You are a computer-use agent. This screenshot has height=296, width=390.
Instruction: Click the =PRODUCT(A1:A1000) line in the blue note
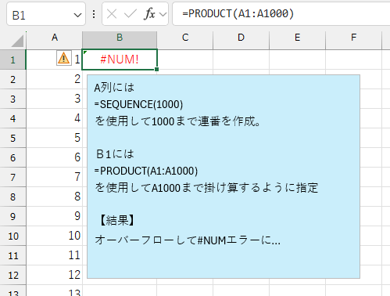tap(146, 171)
